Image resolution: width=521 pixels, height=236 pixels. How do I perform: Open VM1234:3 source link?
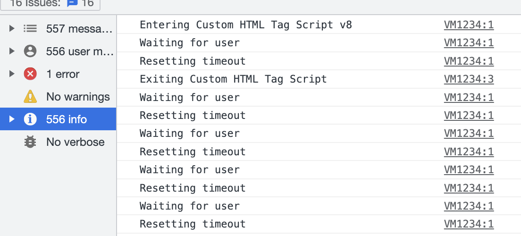tap(469, 79)
